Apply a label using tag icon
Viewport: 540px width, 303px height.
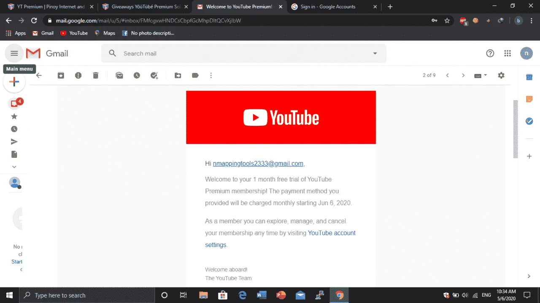click(195, 75)
